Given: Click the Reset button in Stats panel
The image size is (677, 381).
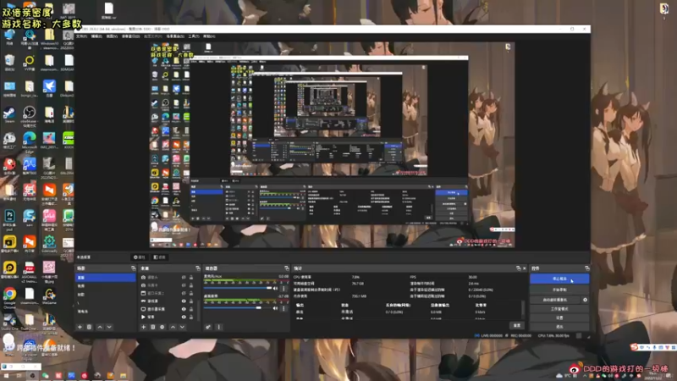Looking at the screenshot, I should (517, 325).
